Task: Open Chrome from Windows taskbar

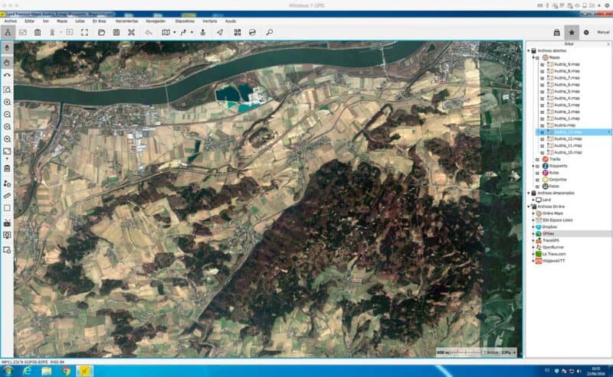Action: point(66,371)
